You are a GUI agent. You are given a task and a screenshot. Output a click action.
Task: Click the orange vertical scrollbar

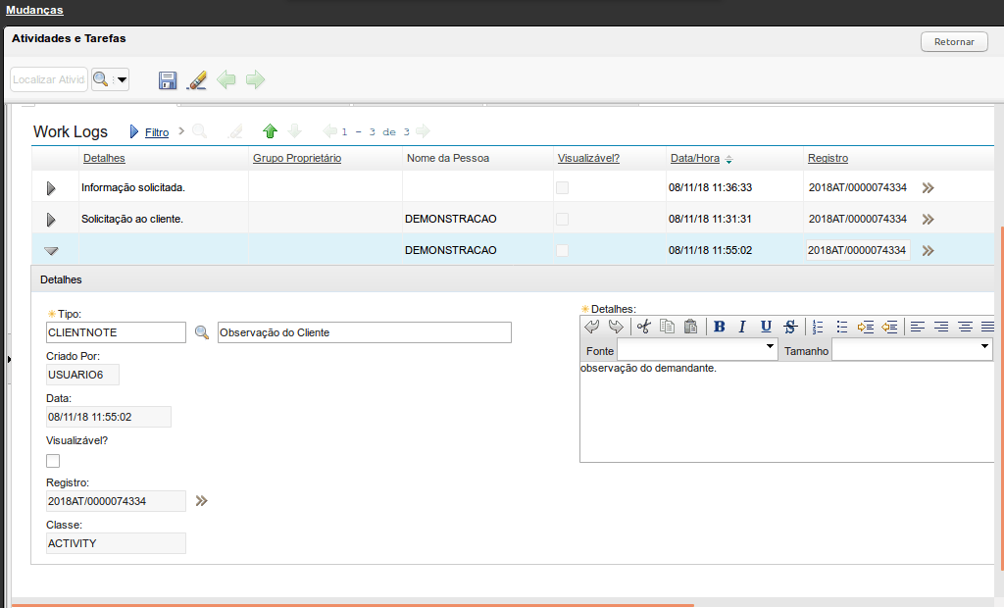click(1001, 397)
